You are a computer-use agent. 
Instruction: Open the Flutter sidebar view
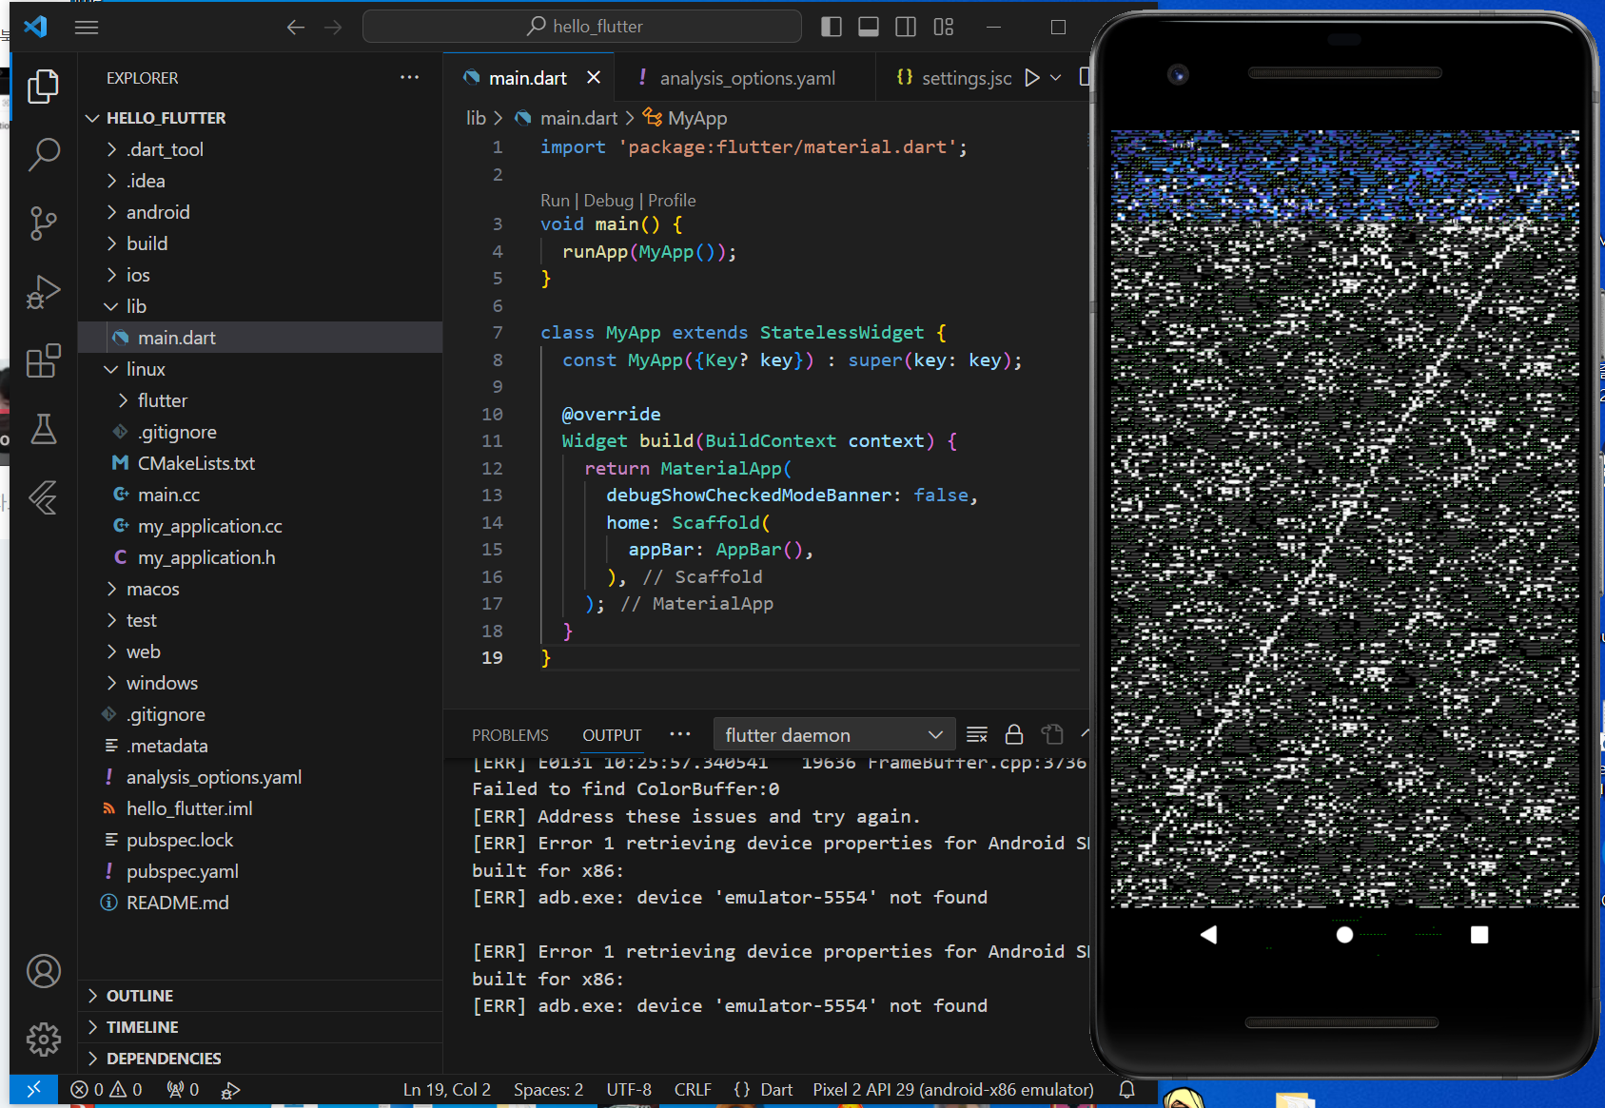click(43, 497)
